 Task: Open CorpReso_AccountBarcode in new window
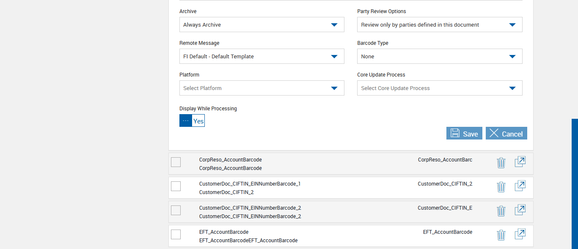tap(520, 162)
